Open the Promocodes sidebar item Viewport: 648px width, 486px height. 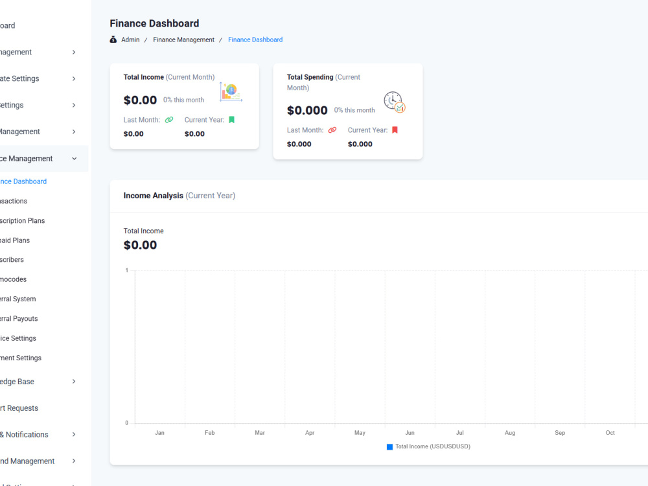coord(13,279)
